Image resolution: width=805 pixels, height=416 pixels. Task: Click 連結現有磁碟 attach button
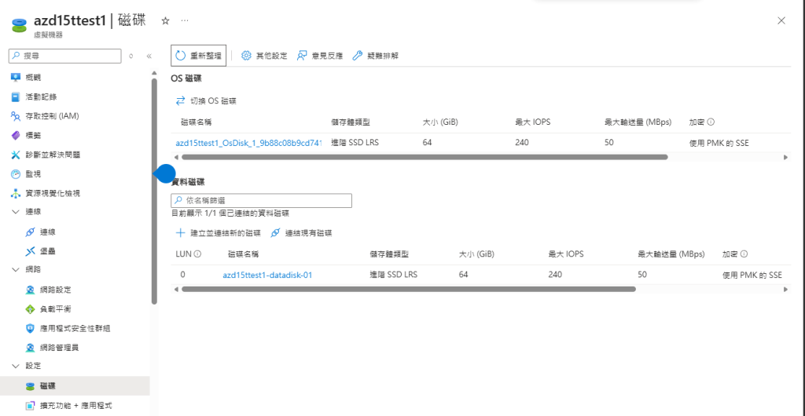[301, 233]
